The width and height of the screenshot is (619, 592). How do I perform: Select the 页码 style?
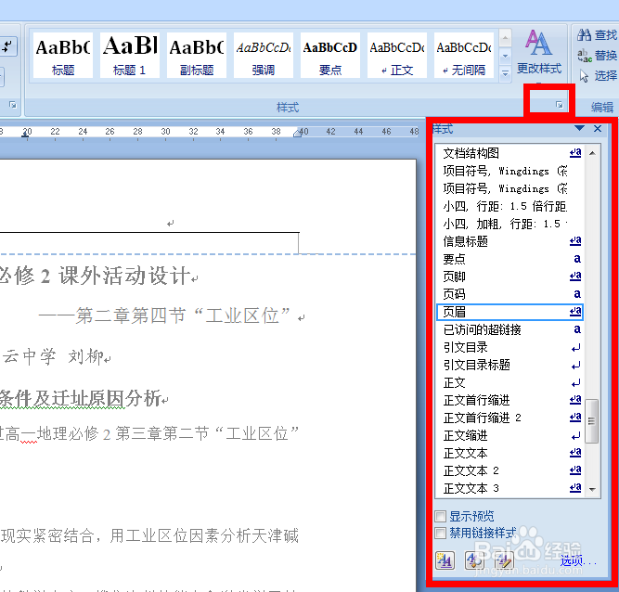tap(509, 294)
